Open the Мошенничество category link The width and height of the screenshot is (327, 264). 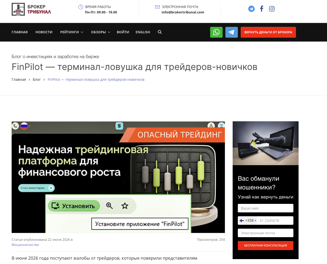25,245
